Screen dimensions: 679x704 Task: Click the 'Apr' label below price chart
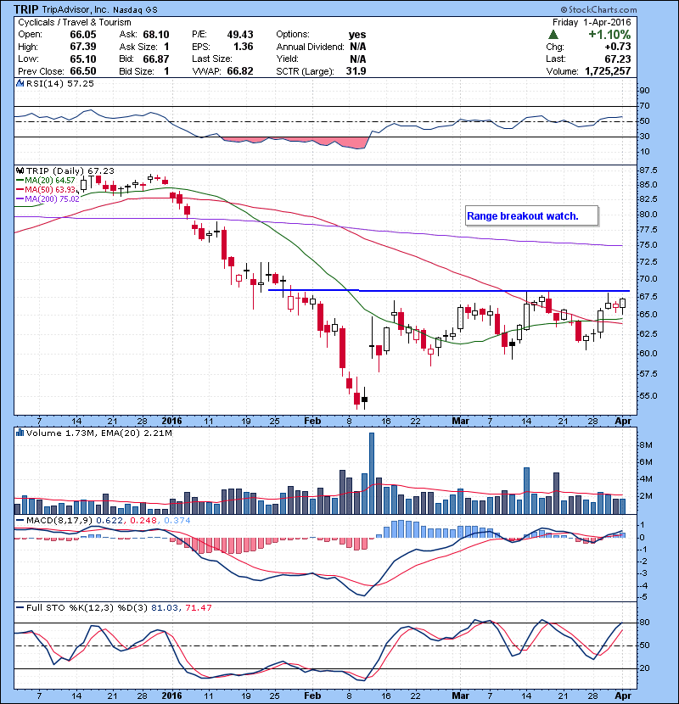click(623, 422)
